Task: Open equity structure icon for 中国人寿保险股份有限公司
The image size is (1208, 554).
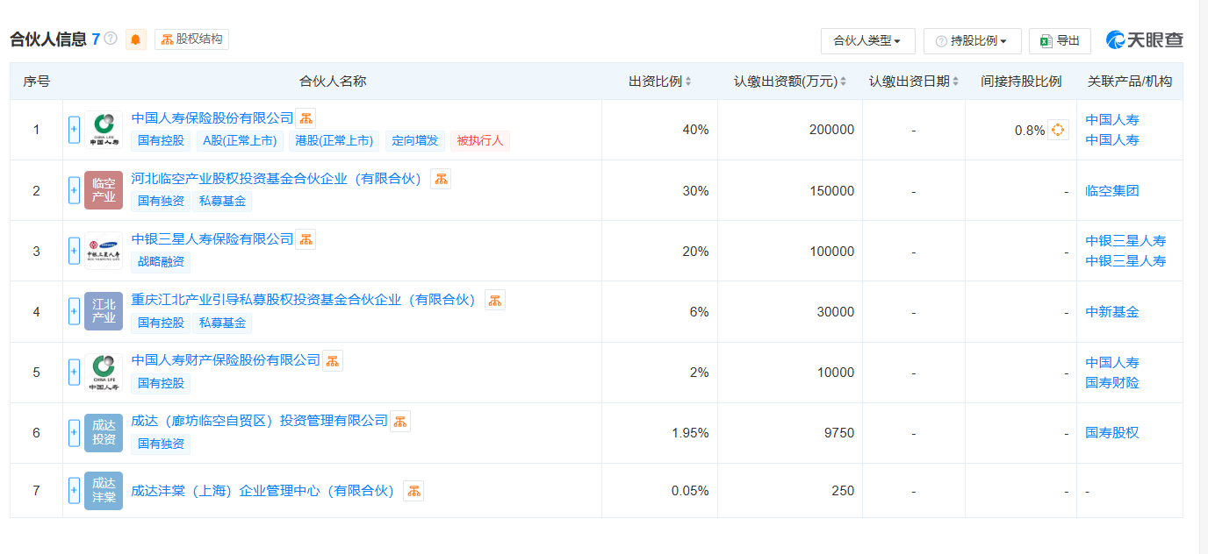Action: coord(306,118)
